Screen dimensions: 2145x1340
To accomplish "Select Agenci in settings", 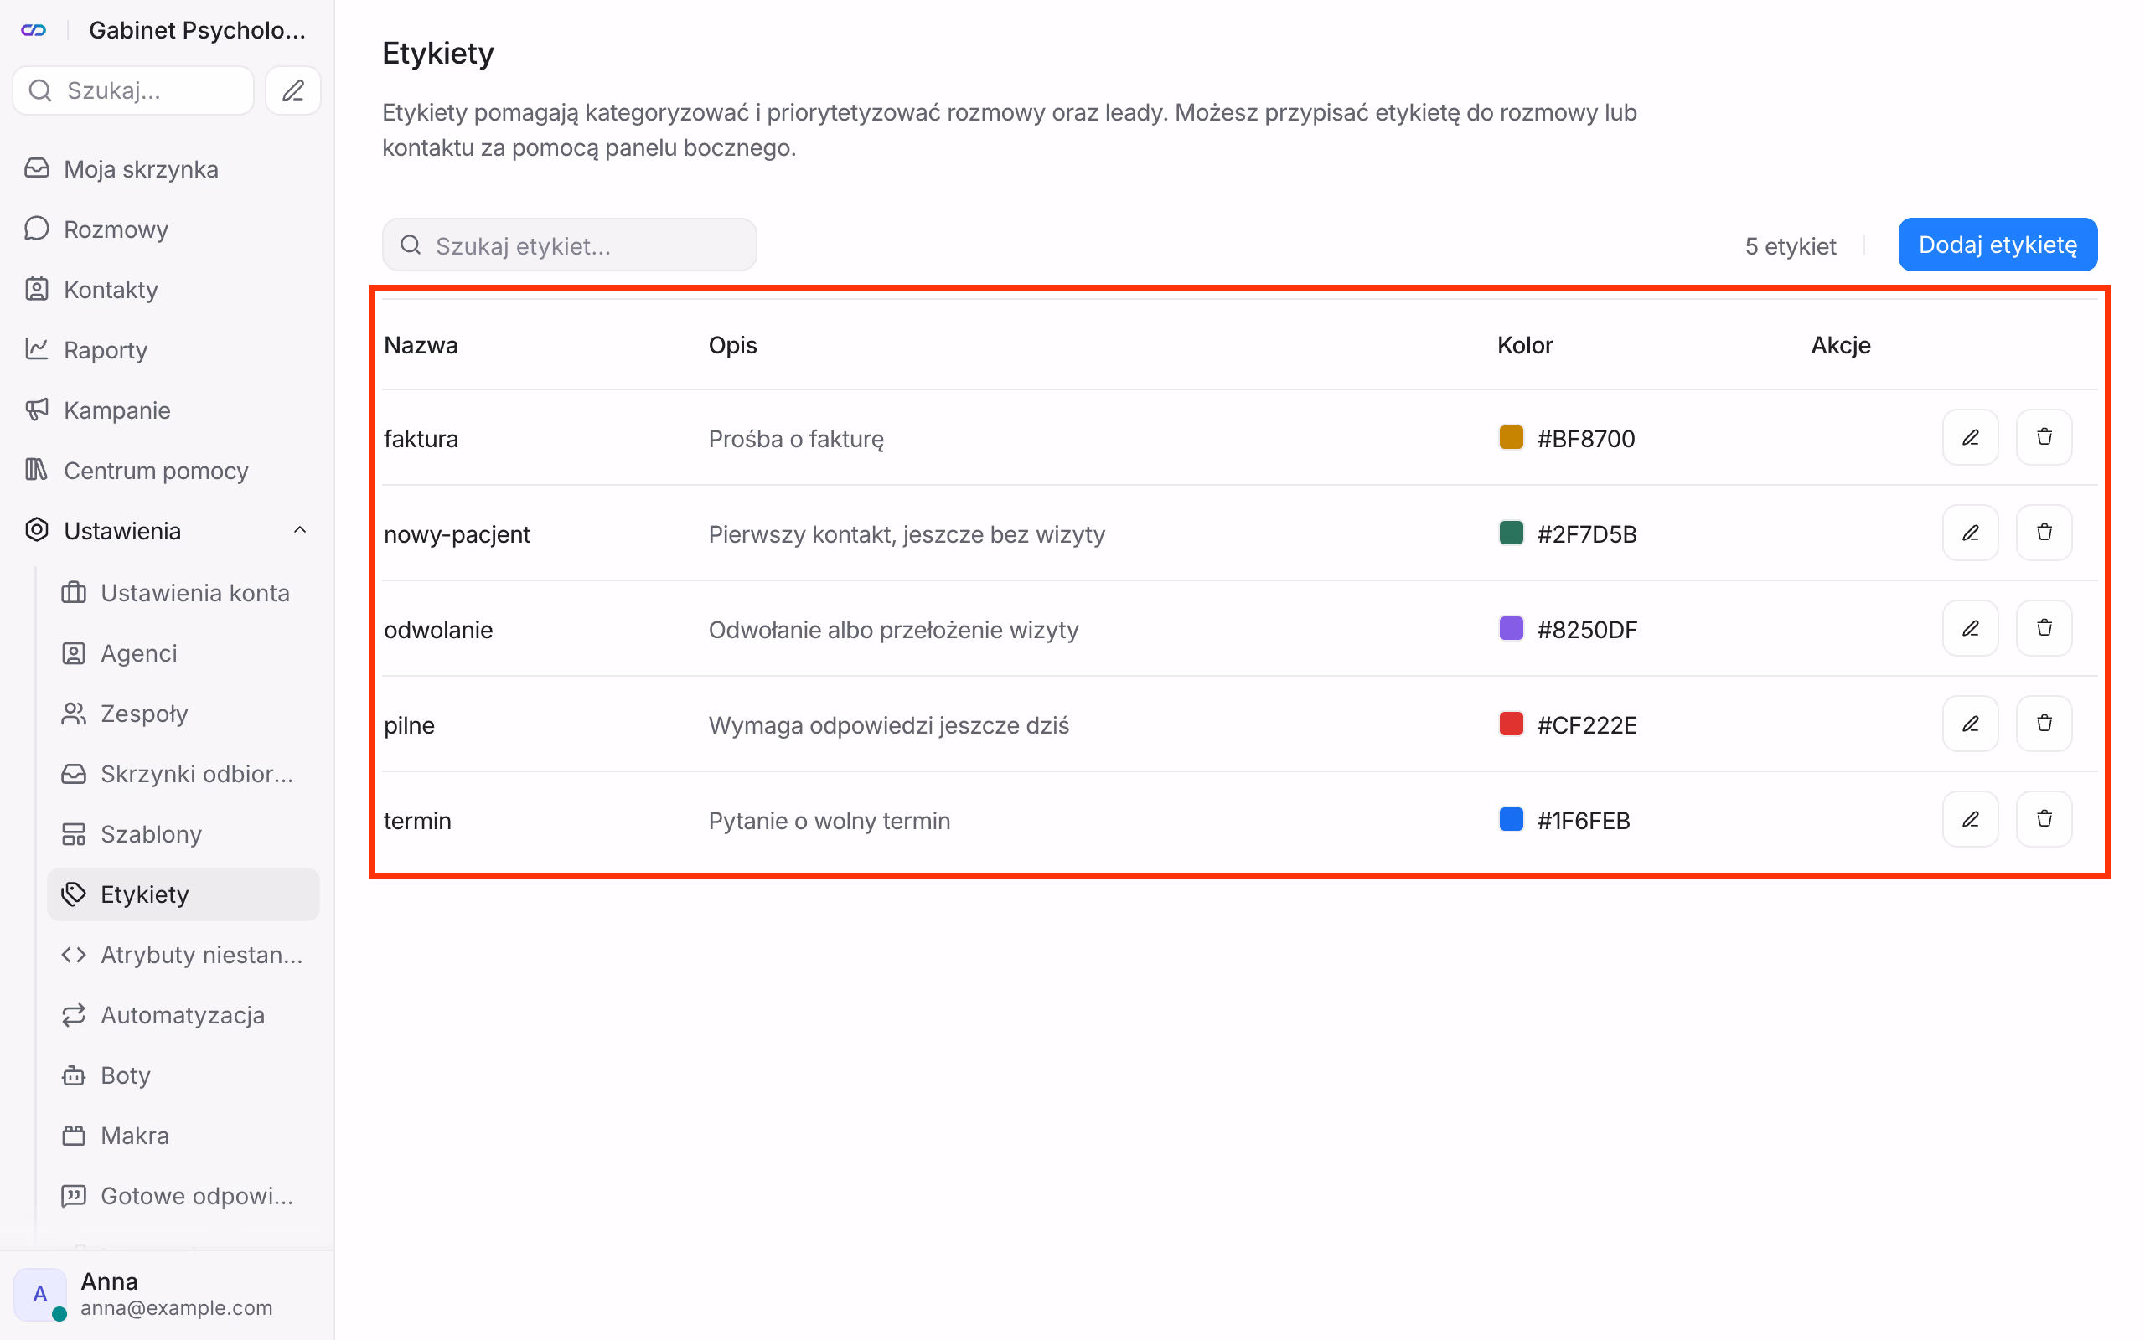I will pyautogui.click(x=183, y=653).
